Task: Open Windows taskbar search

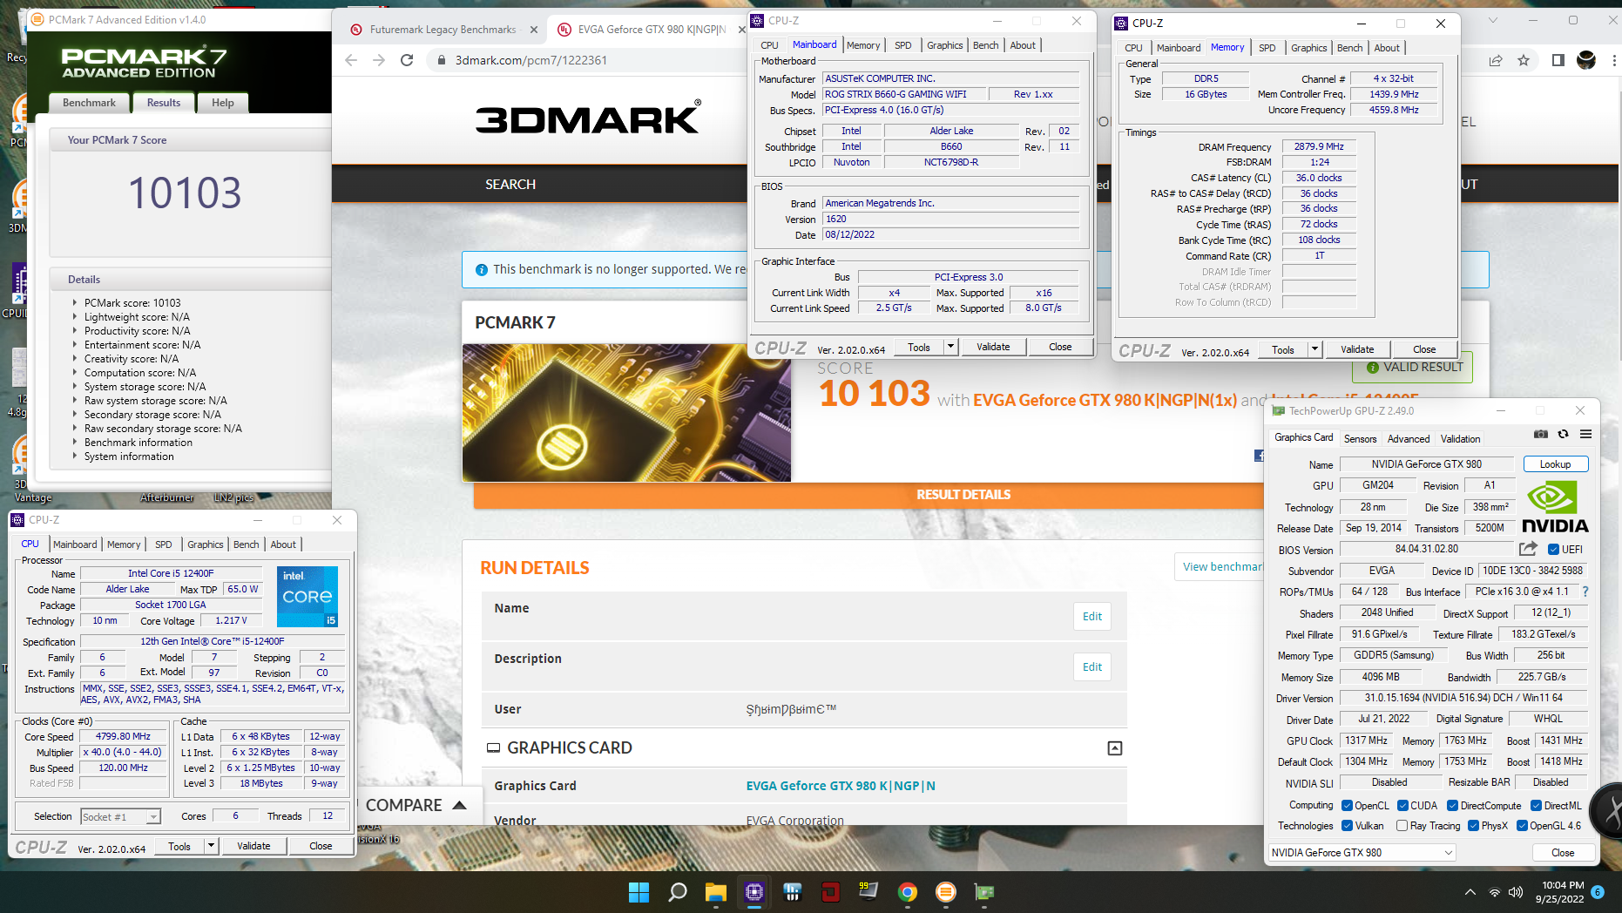Action: pos(677,892)
